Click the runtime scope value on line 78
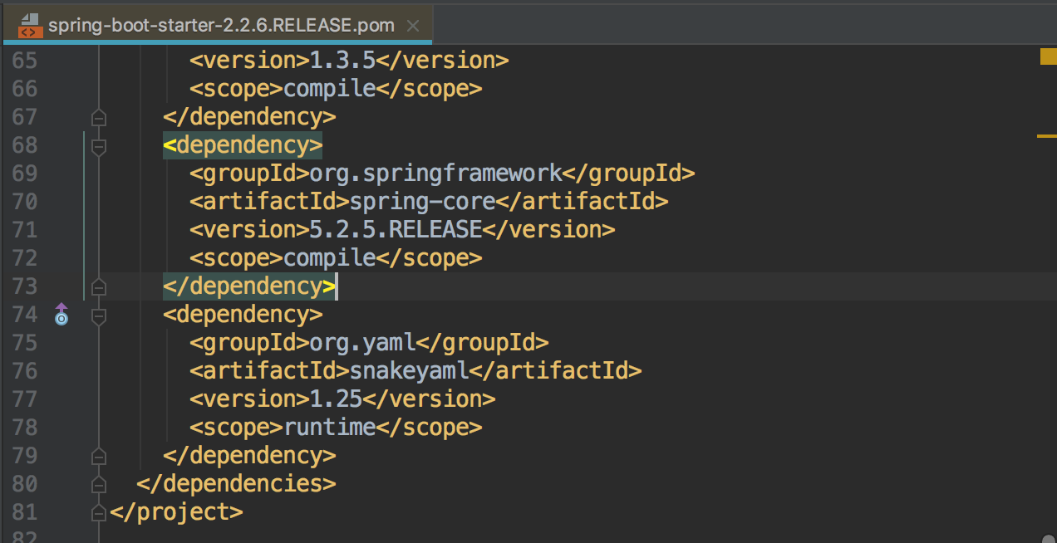This screenshot has width=1057, height=543. (x=330, y=427)
